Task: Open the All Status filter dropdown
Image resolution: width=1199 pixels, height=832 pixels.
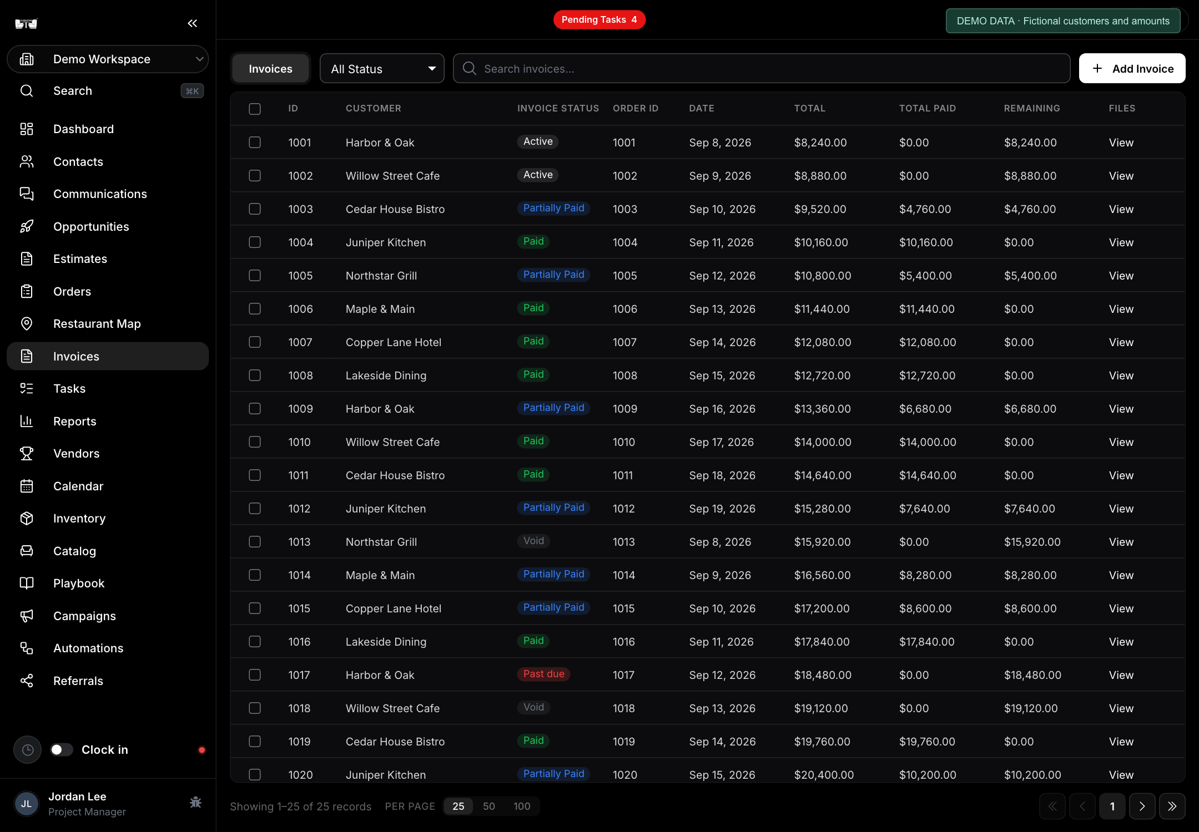Action: [x=382, y=69]
